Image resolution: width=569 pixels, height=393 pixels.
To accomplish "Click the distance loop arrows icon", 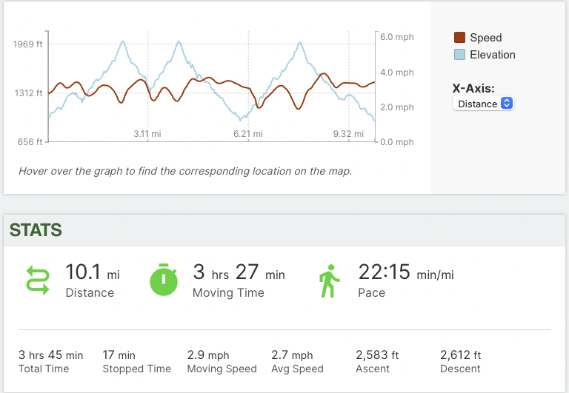I will (x=36, y=281).
